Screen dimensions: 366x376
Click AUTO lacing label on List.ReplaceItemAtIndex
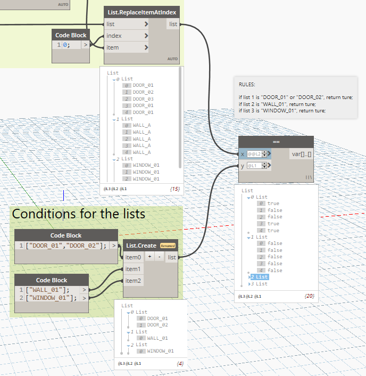click(x=172, y=59)
